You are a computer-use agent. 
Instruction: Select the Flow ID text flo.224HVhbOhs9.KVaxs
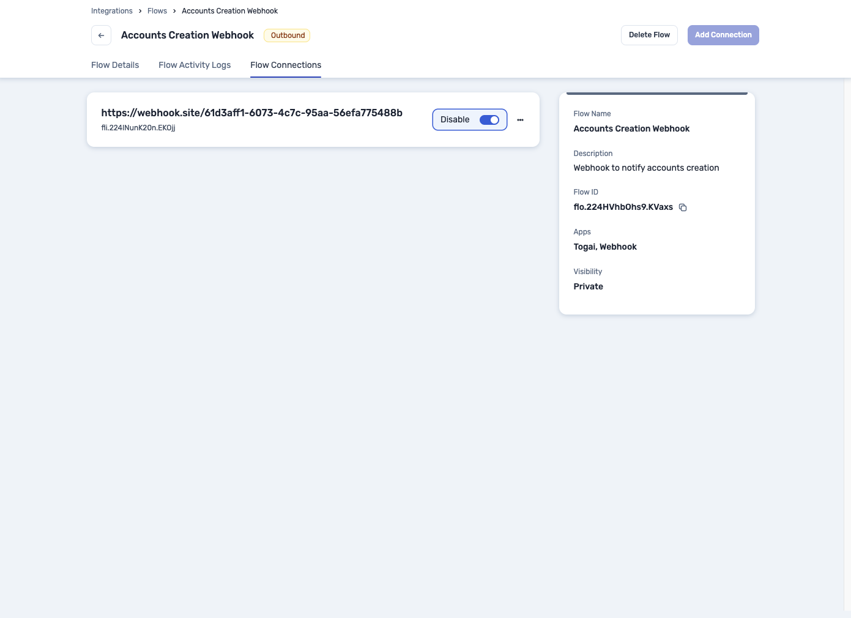(x=623, y=207)
